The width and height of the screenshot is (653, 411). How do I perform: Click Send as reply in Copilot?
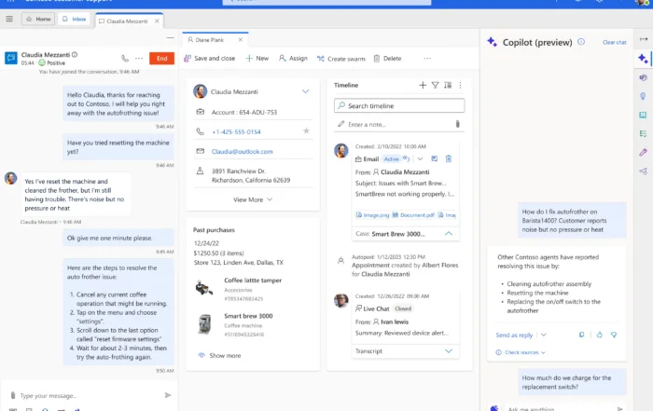pyautogui.click(x=514, y=335)
